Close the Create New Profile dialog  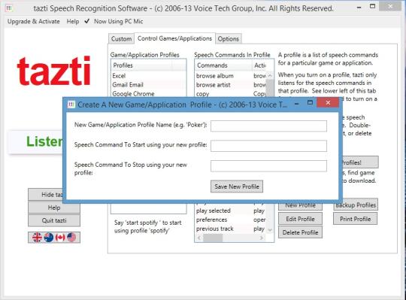(328, 103)
